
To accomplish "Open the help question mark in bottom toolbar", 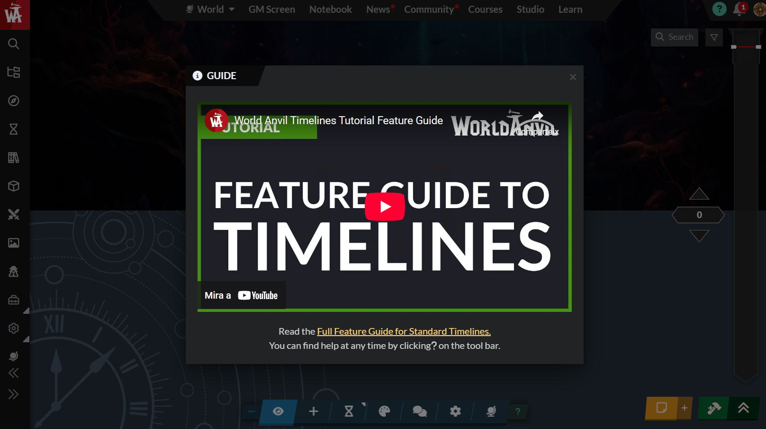I will tap(518, 411).
